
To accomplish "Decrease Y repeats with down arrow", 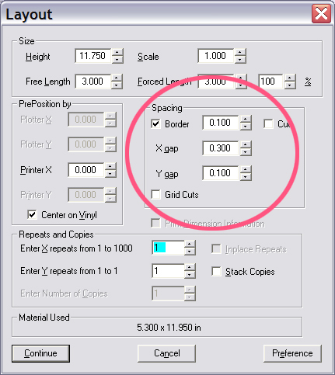I will click(190, 275).
